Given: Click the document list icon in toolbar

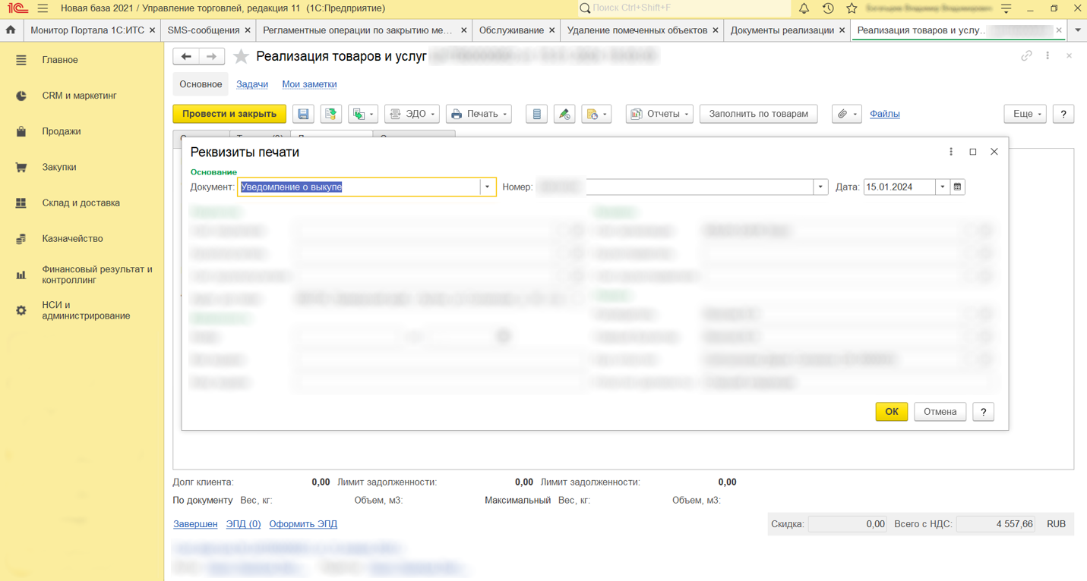Looking at the screenshot, I should click(x=536, y=114).
